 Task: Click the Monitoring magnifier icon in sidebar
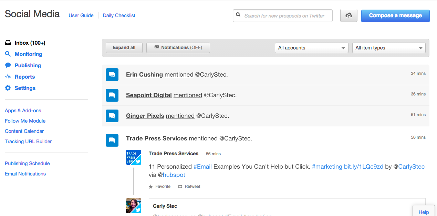click(x=8, y=54)
